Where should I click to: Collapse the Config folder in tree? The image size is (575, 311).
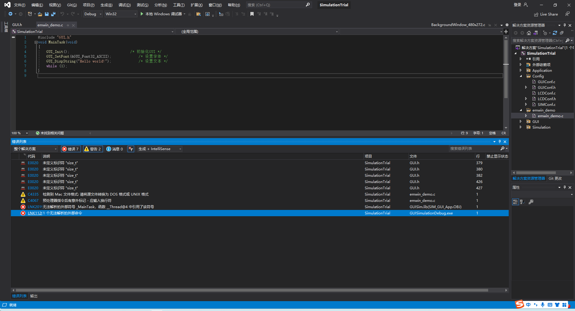pos(521,76)
